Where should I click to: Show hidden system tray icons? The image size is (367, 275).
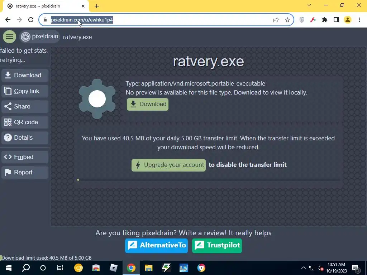(x=303, y=268)
